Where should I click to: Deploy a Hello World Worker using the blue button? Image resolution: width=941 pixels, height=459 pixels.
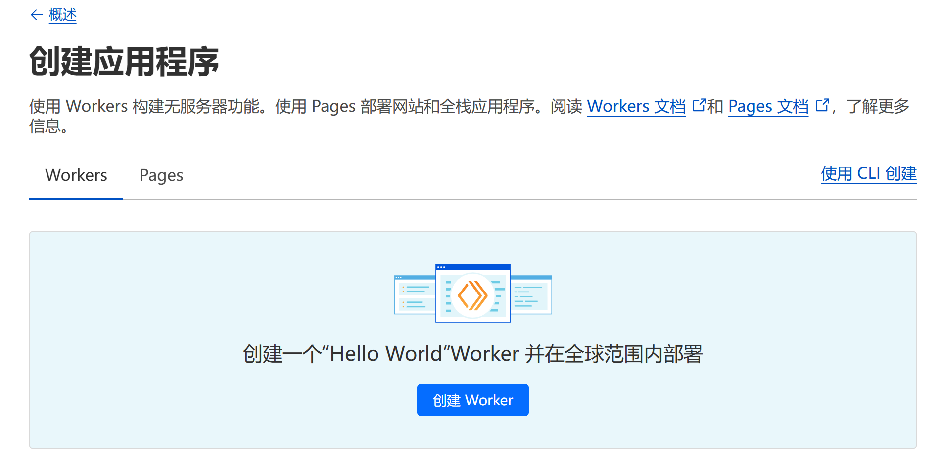click(x=472, y=400)
